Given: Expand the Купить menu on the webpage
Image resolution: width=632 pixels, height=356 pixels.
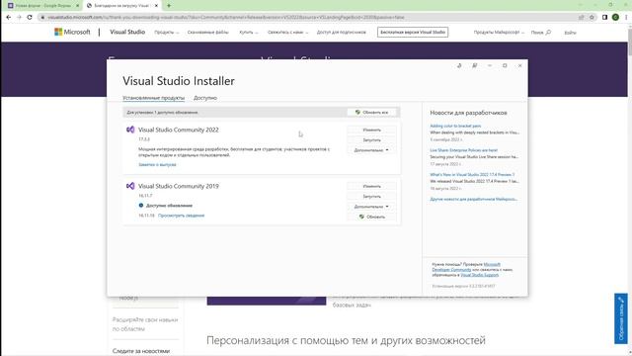Looking at the screenshot, I should [x=248, y=33].
